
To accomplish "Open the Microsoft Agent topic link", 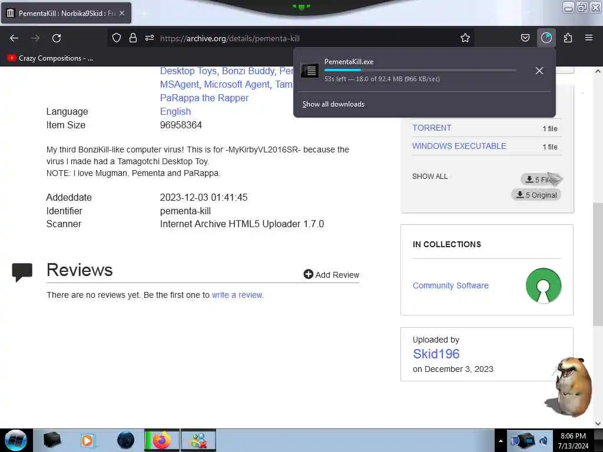I will 237,85.
